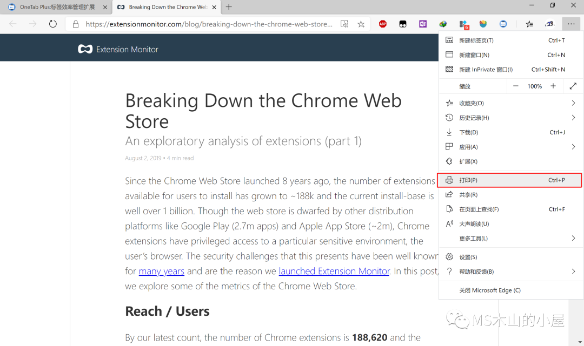Open the favorites list toolbar icon
584x346 pixels.
(529, 24)
